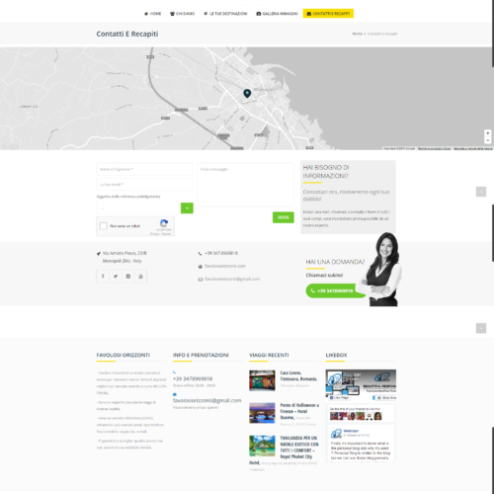Click the green Invia button
This screenshot has width=494, height=494.
(x=284, y=217)
